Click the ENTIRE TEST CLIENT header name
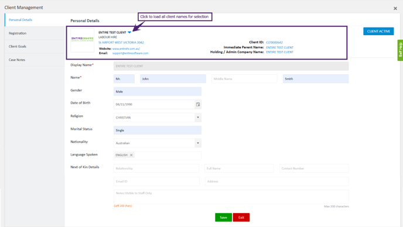 click(x=112, y=32)
